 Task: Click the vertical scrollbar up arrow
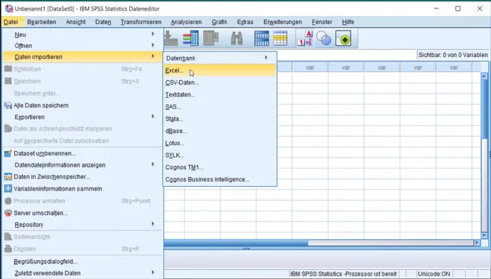click(484, 76)
